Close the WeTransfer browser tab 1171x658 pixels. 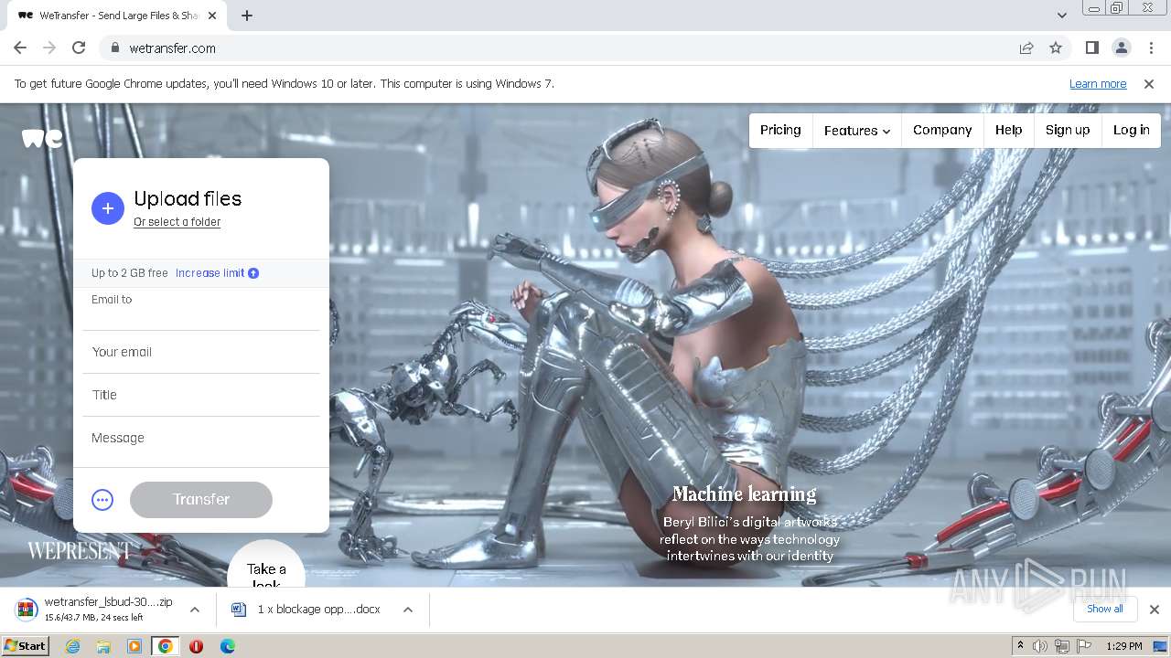tap(212, 16)
